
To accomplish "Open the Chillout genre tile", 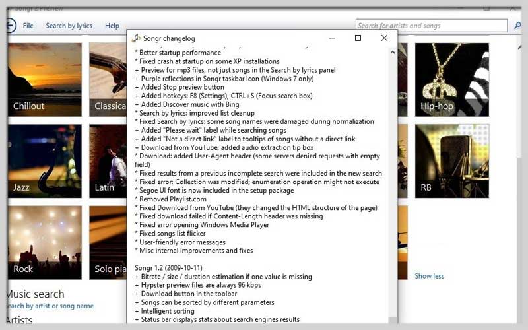I will coord(44,80).
